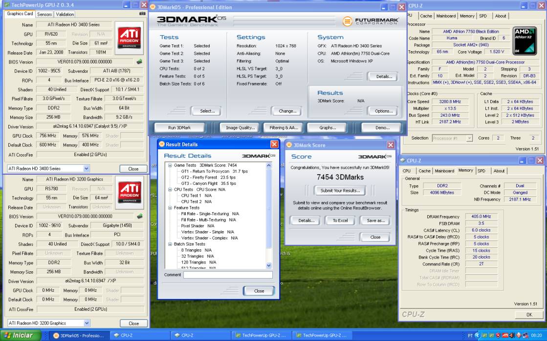Open the Mainboard tab in upper CPU-Z
This screenshot has height=341, width=547.
(446, 16)
